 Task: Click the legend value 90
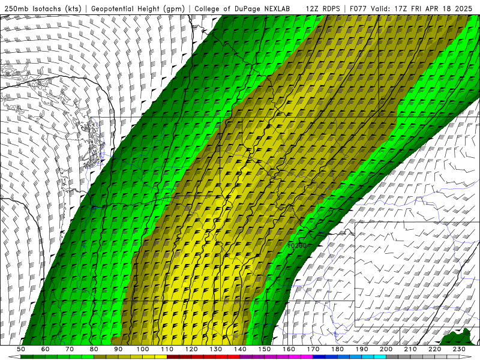[x=118, y=349]
